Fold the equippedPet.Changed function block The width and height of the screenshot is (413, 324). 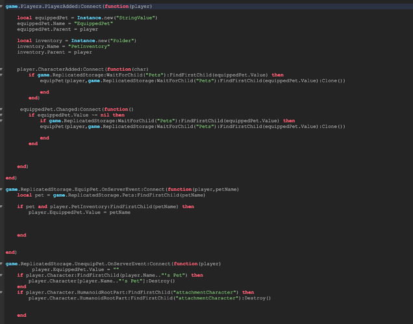(x=2, y=109)
